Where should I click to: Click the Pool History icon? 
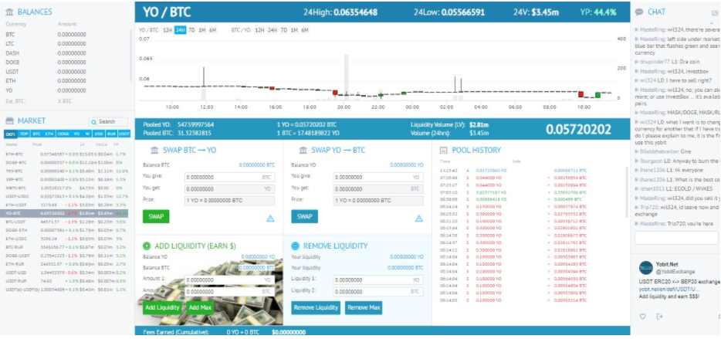coord(444,151)
